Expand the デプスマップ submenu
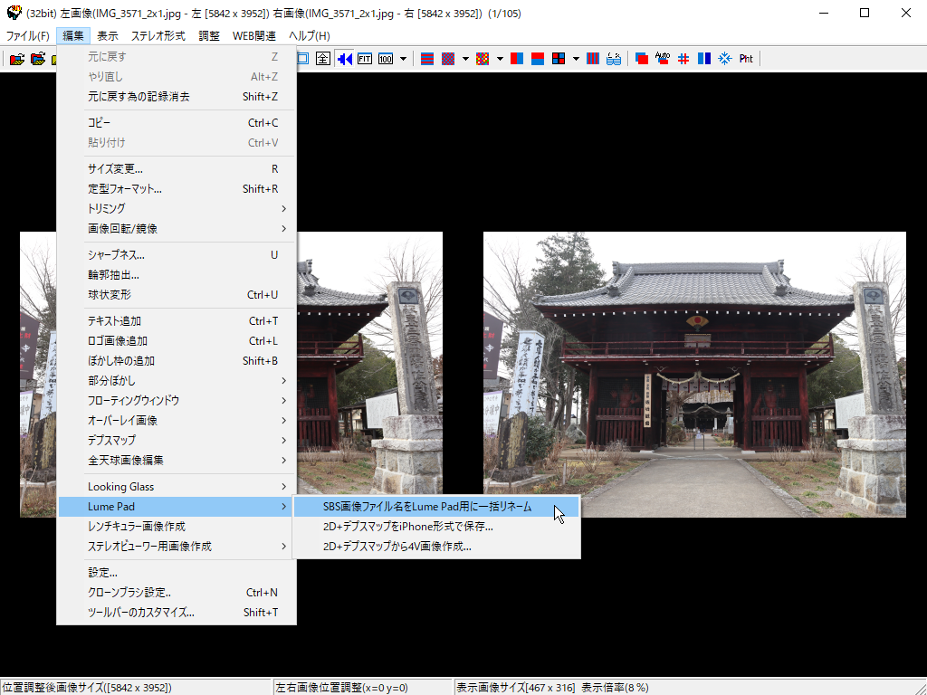The width and height of the screenshot is (927, 695). (177, 441)
